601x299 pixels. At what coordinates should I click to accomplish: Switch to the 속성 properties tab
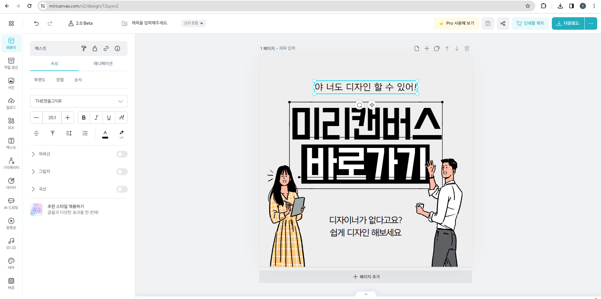(x=54, y=63)
